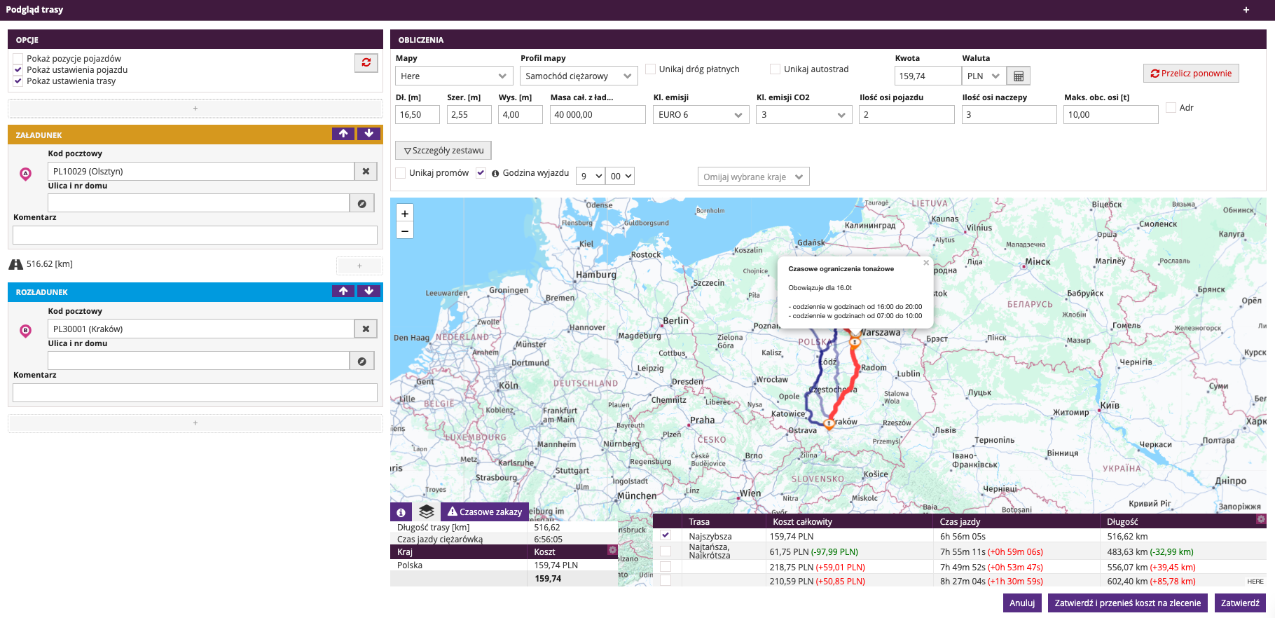Toggle Pokaż ustawienia trasy checkbox
1275x618 pixels.
(18, 81)
